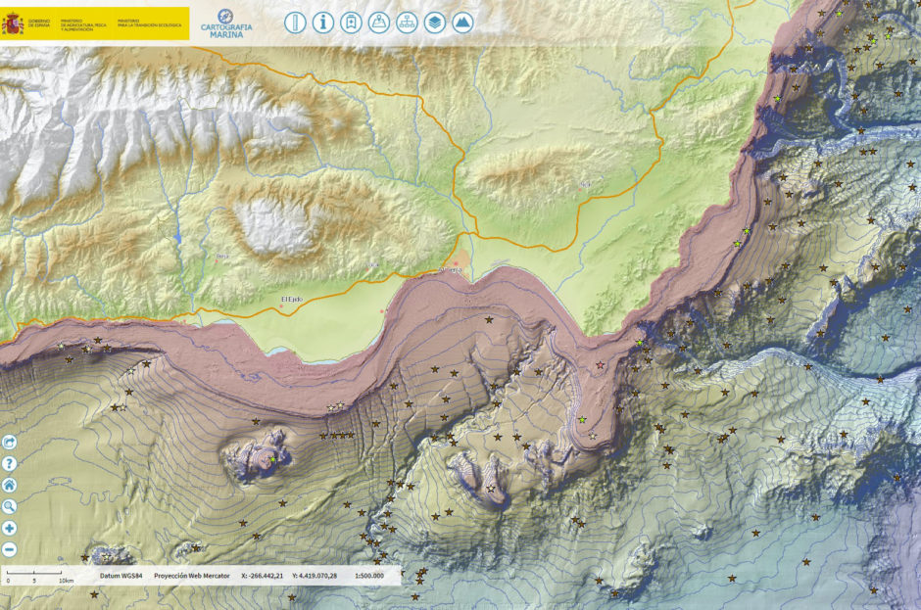921x610 pixels.
Task: Click the El Ejido town label
Action: click(x=293, y=299)
